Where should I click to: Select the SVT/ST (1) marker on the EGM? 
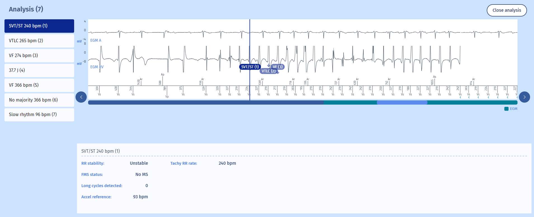tap(250, 67)
